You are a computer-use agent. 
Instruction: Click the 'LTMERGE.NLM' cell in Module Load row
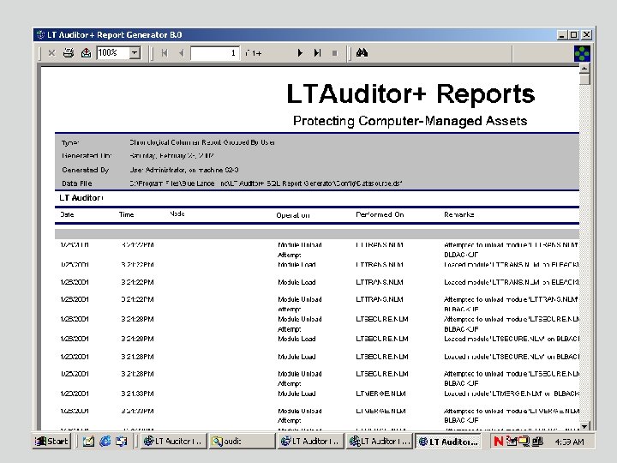click(380, 394)
